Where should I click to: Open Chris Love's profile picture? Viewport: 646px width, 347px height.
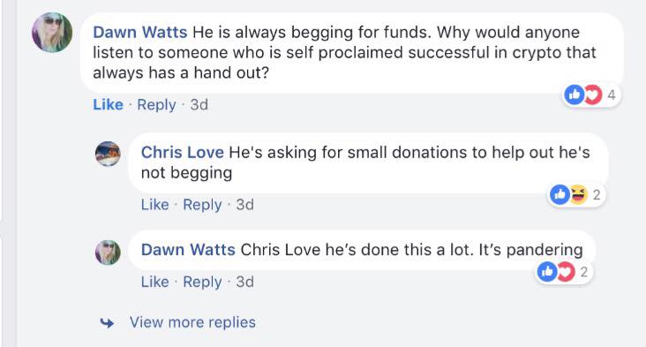coord(108,154)
